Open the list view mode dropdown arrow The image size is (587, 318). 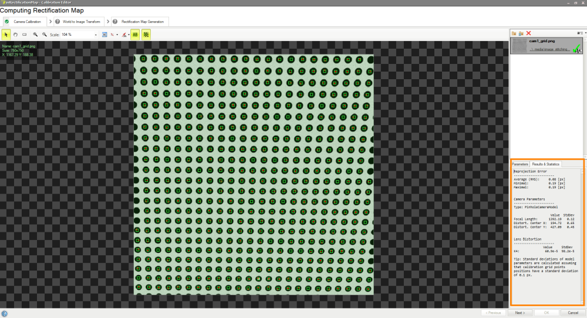coord(585,33)
